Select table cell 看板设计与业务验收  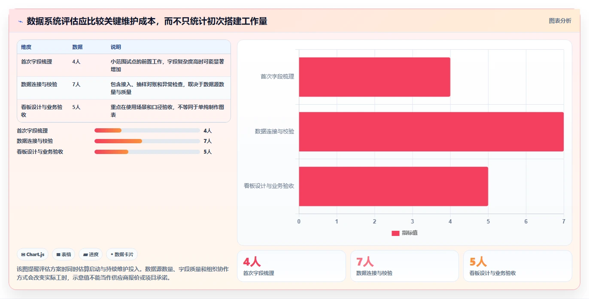(x=42, y=111)
